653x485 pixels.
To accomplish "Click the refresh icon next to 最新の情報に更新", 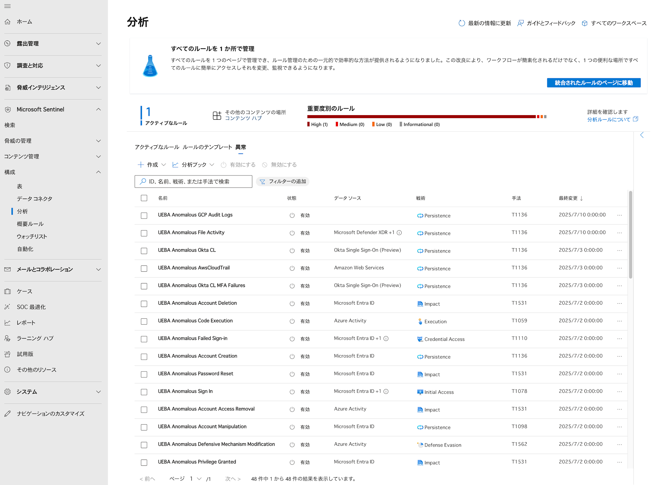I will click(x=462, y=23).
